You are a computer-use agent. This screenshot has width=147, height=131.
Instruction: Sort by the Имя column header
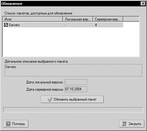[33, 19]
